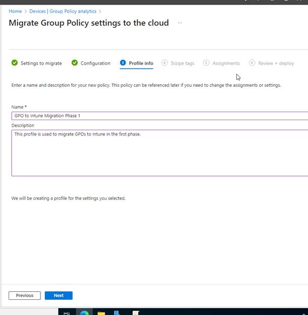Screen dimensions: 308x315
Task: Select the Profile info step label
Action: (x=141, y=64)
